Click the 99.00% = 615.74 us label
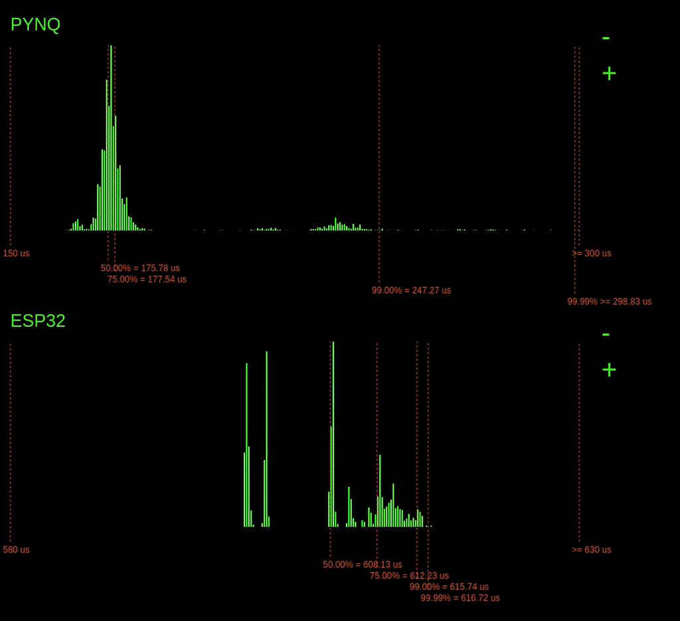 [449, 586]
